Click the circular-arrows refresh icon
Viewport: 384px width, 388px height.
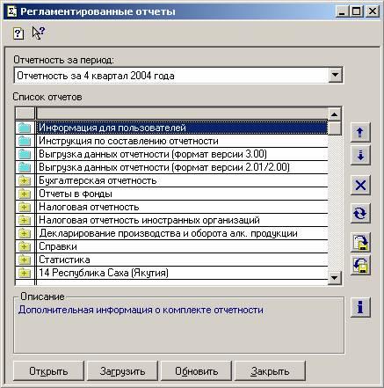tap(360, 213)
